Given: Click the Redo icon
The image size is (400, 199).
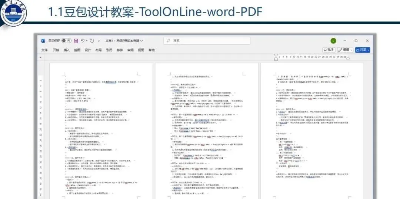Looking at the screenshot, I should 92,41.
